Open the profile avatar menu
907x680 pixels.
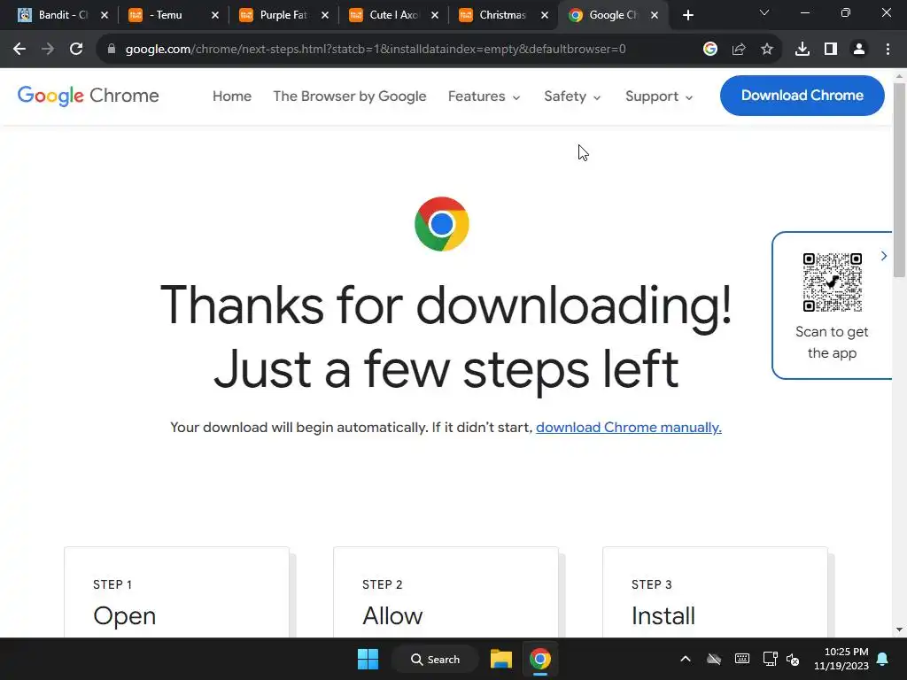(x=859, y=50)
